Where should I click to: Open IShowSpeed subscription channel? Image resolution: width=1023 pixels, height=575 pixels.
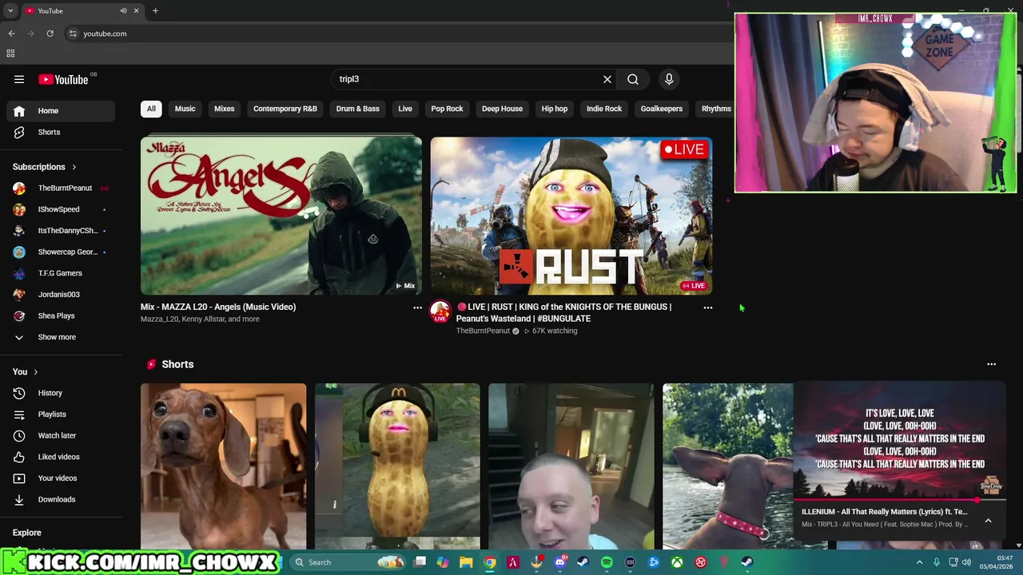[x=61, y=209]
